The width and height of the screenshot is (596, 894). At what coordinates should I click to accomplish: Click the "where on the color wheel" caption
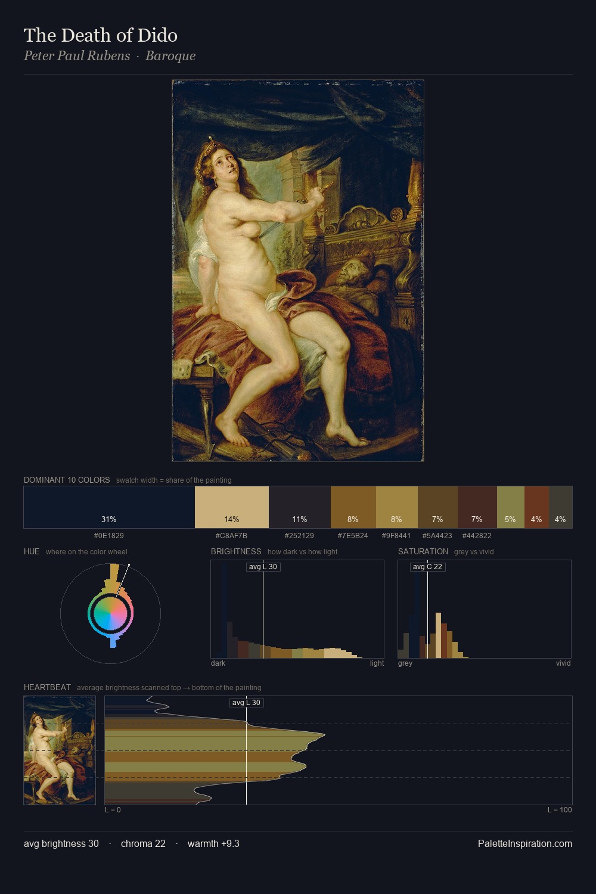(x=86, y=552)
